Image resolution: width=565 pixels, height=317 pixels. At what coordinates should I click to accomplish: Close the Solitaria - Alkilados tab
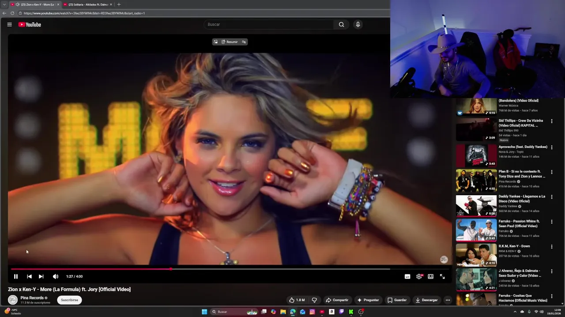[x=111, y=4]
